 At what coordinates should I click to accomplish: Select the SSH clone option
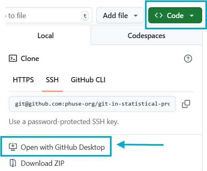[x=52, y=80]
